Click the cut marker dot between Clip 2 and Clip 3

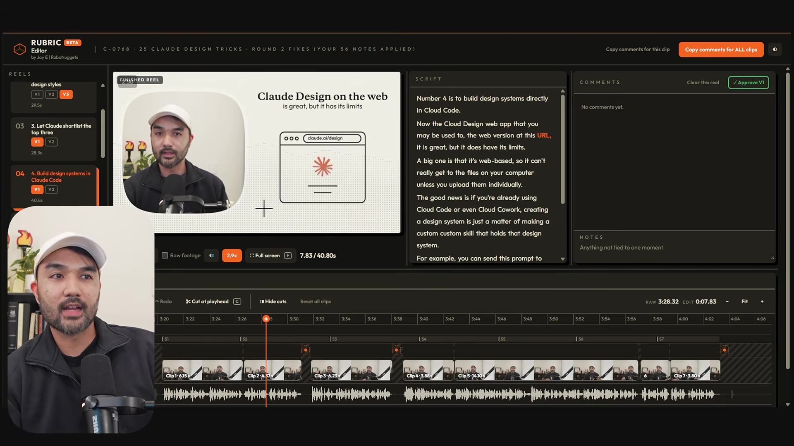click(306, 350)
